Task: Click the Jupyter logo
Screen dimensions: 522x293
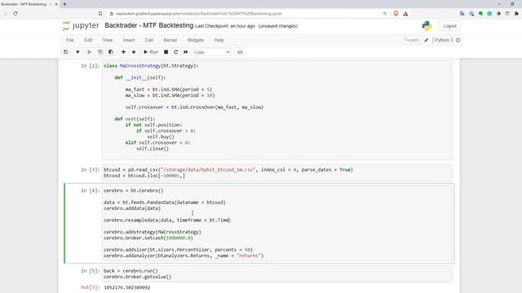Action: pyautogui.click(x=81, y=25)
